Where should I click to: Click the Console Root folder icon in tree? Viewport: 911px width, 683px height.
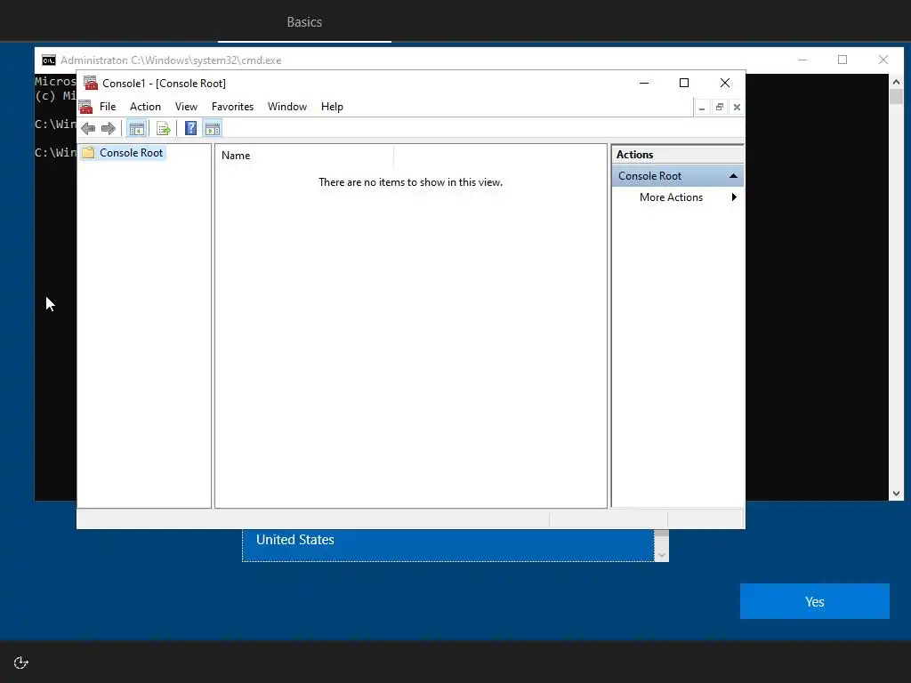(88, 153)
